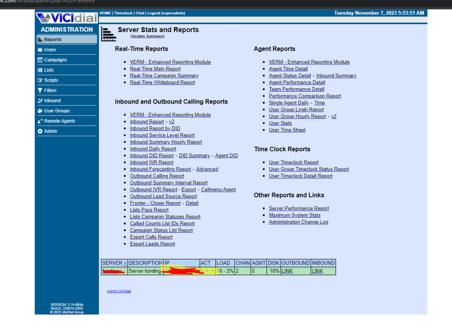Viewport: 452px width, 330px height.
Task: Open Real-Time Main Report
Action: (x=155, y=69)
